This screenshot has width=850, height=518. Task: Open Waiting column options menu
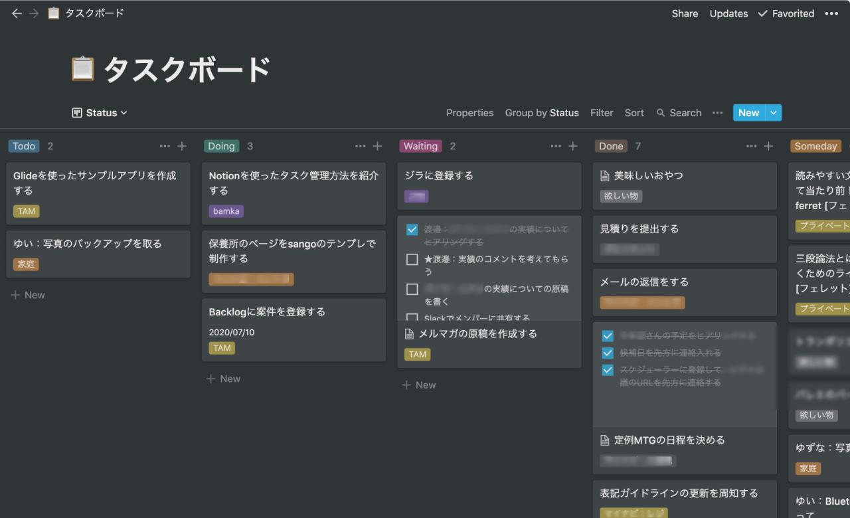[556, 146]
